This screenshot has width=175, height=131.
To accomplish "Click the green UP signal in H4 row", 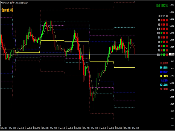I will click(162, 42).
